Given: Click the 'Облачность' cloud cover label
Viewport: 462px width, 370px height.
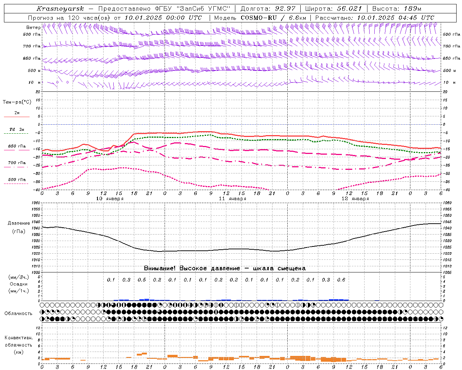Looking at the screenshot, I should (18, 314).
